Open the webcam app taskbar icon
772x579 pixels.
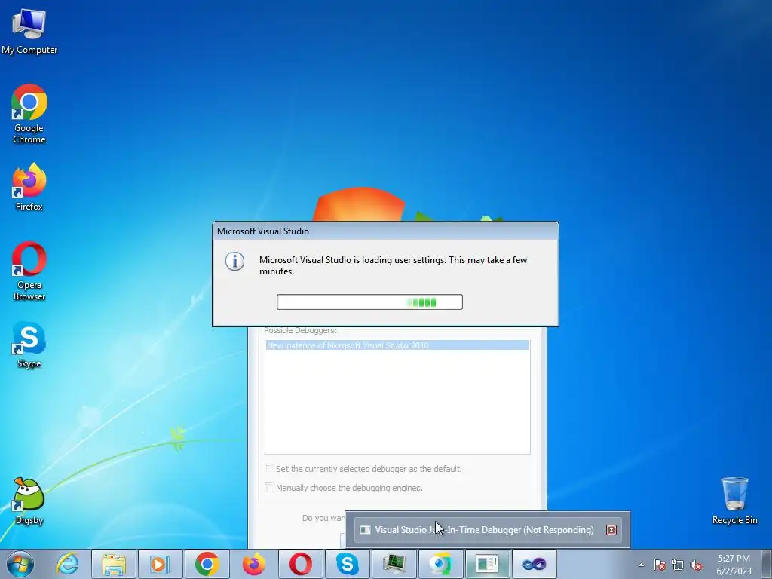(440, 564)
